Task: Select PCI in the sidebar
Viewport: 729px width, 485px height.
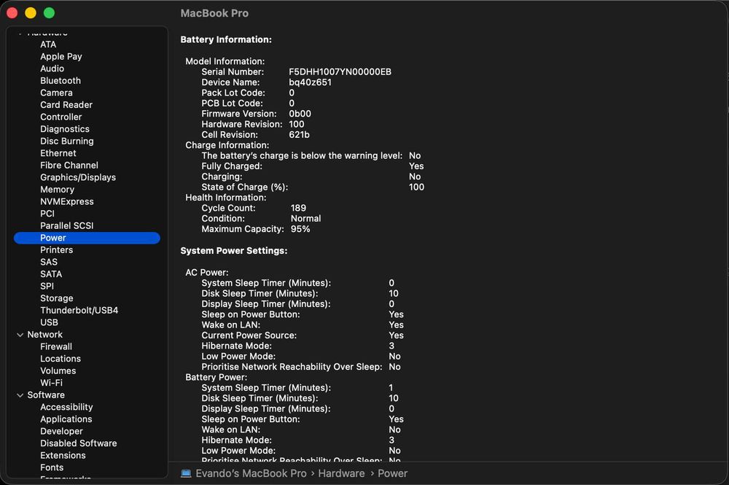Action: (47, 214)
